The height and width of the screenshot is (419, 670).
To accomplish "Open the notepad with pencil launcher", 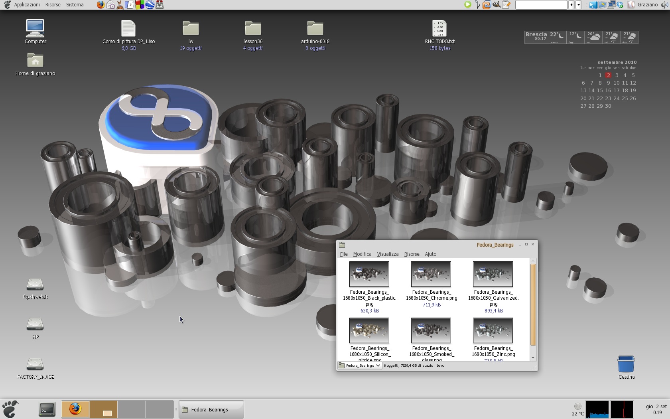I will click(x=506, y=5).
